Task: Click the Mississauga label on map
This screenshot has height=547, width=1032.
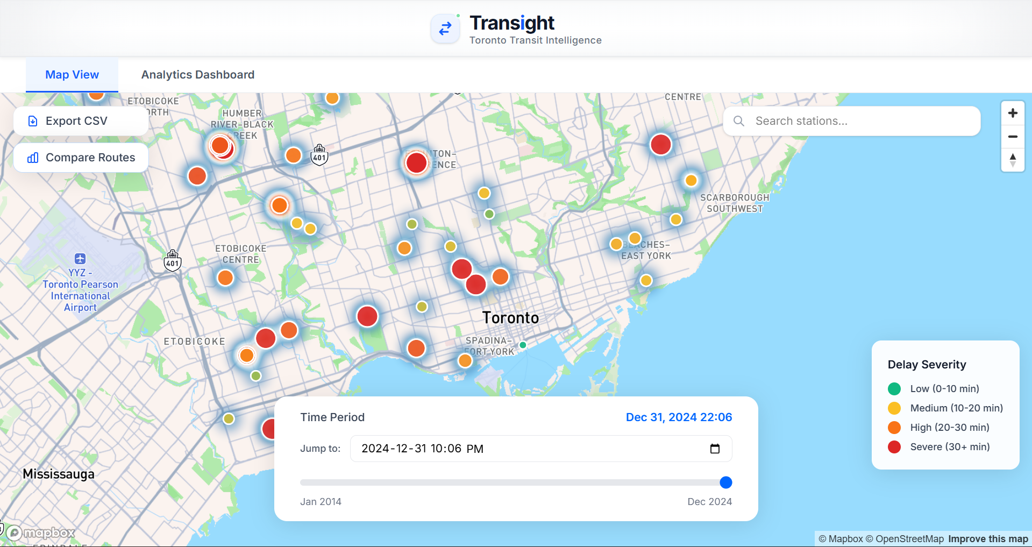Action: click(59, 474)
